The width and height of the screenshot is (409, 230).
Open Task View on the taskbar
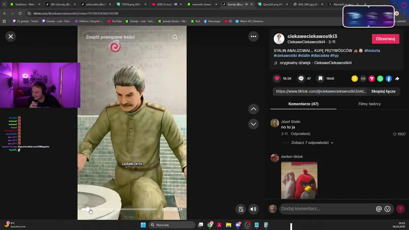[201, 225]
